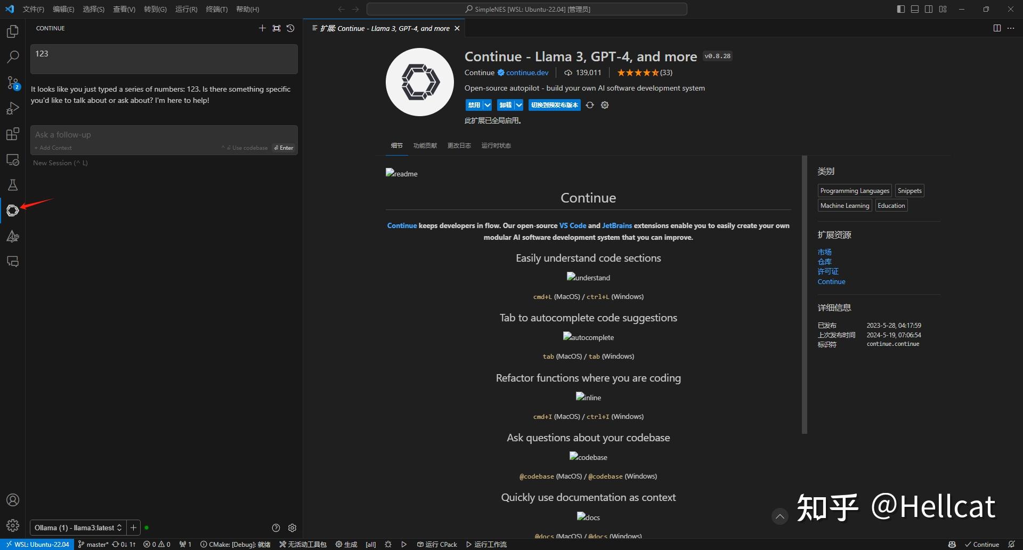Expand the 卸载 button dropdown arrow
This screenshot has width=1023, height=550.
tap(518, 105)
